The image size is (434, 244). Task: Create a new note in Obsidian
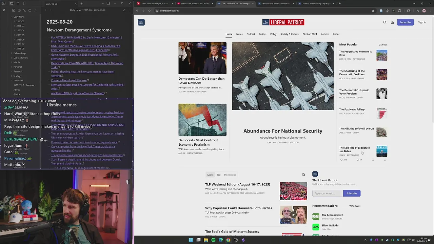(14, 10)
